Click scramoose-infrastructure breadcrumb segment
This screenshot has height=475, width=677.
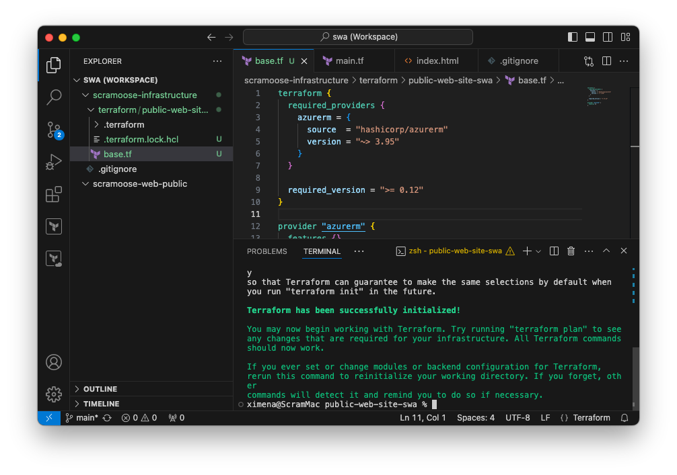pyautogui.click(x=295, y=80)
